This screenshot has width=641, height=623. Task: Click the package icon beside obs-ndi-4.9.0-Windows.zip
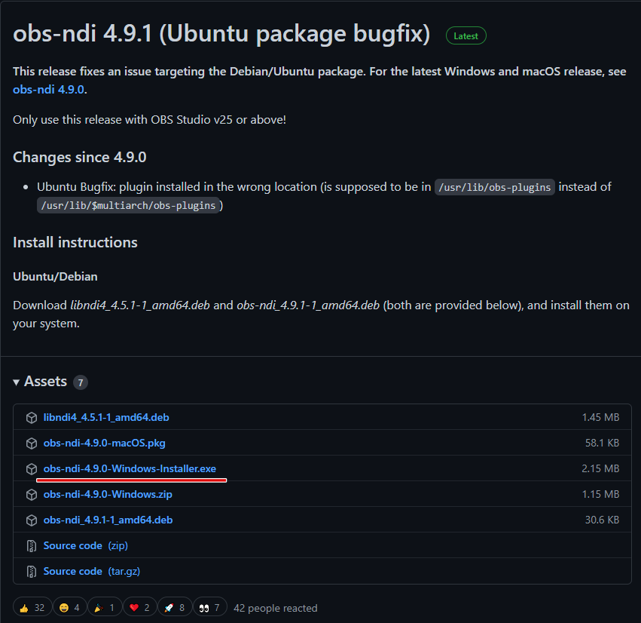click(31, 494)
